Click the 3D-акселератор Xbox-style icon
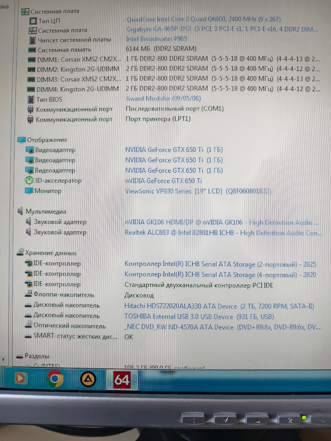 pos(29,180)
